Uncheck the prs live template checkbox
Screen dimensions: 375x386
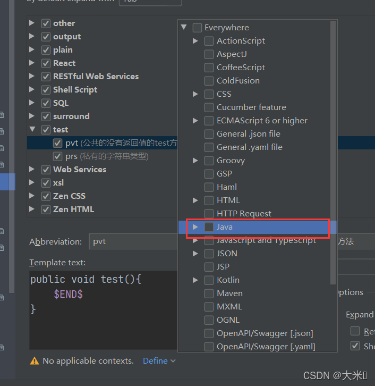point(57,156)
